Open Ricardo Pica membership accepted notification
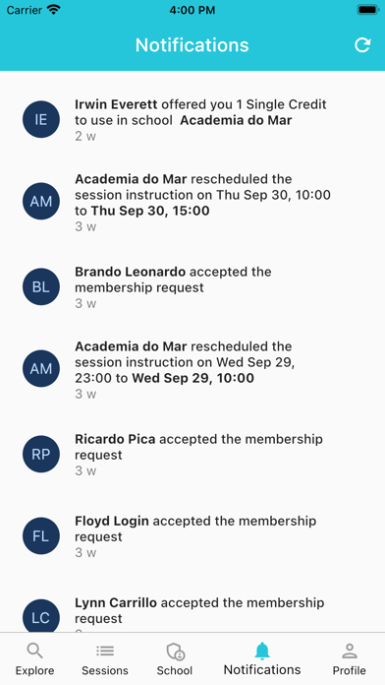The image size is (385, 685). coord(192,455)
